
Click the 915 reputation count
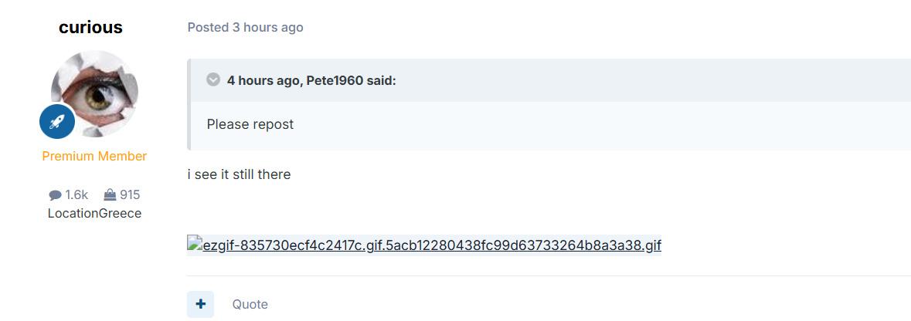pos(130,194)
